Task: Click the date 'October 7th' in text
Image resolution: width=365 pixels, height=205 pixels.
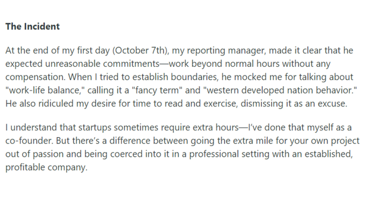Action: [140, 50]
